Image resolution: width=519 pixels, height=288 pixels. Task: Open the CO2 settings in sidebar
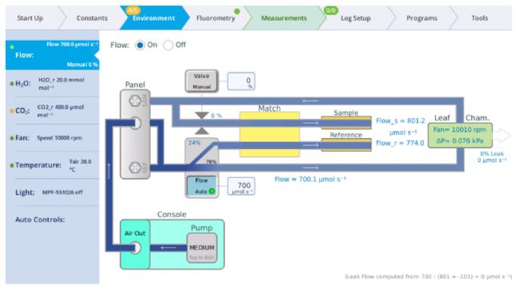click(52, 111)
